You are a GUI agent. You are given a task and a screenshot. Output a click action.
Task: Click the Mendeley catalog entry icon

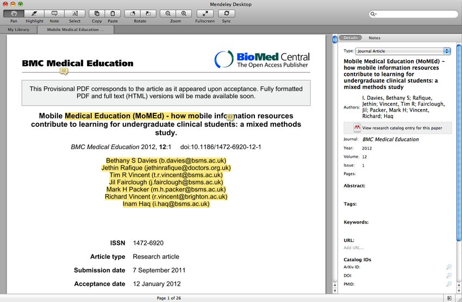point(357,127)
